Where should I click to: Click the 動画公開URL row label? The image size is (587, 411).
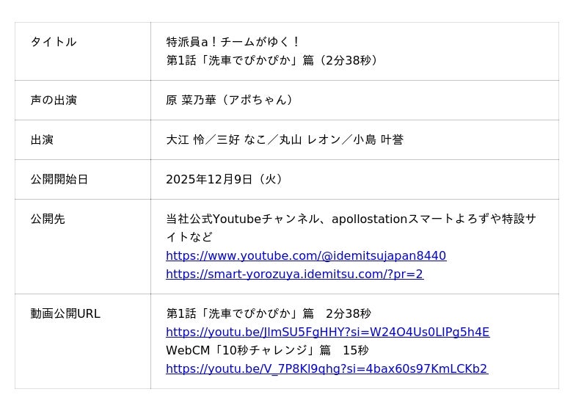(x=65, y=314)
